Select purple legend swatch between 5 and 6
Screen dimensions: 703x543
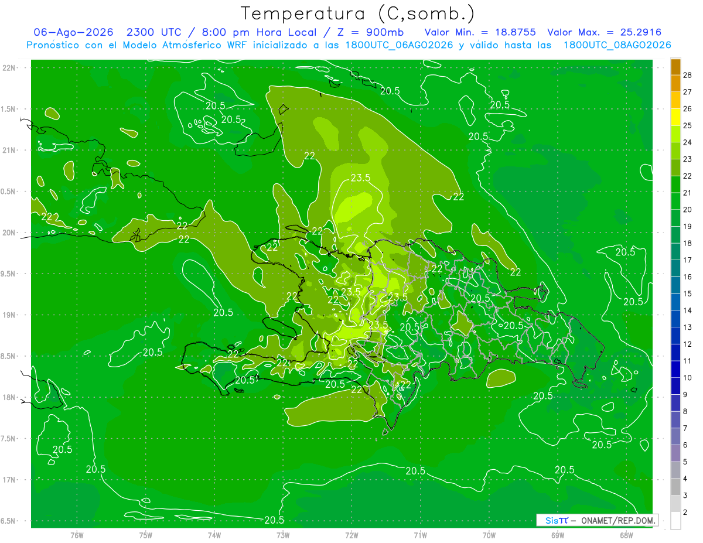click(x=675, y=453)
